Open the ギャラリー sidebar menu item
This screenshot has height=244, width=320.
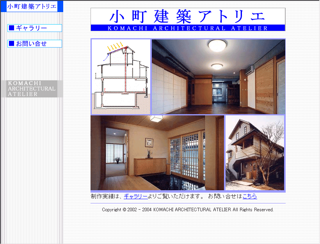tap(31, 28)
